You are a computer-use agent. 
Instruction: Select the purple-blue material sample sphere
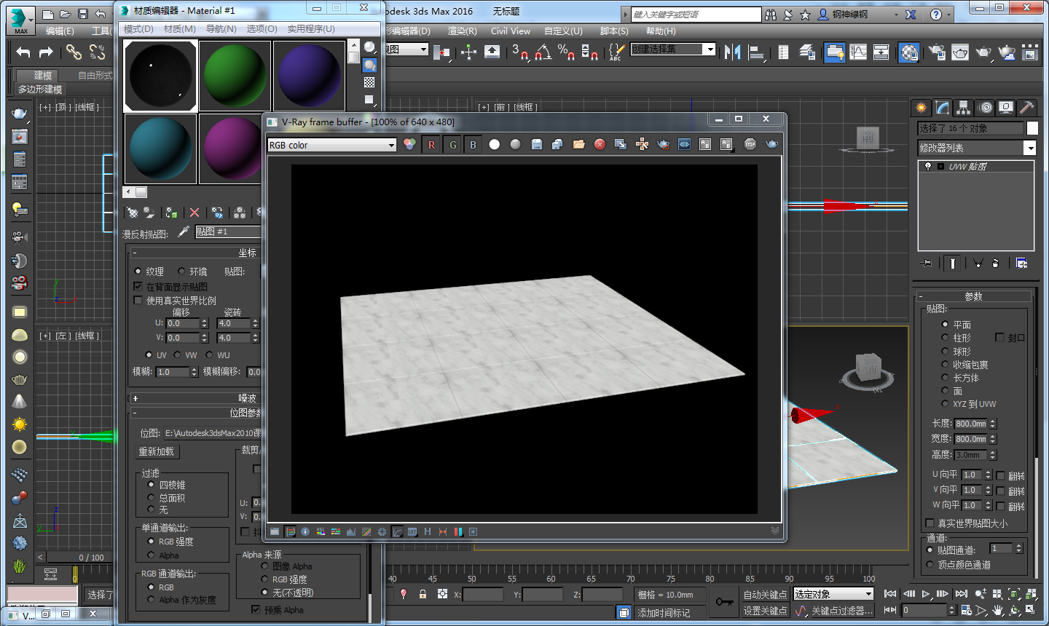click(x=309, y=76)
